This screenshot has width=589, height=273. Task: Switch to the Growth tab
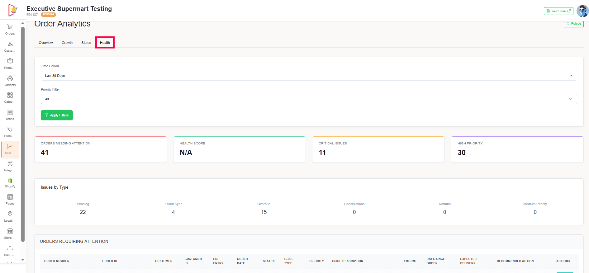[x=67, y=43]
